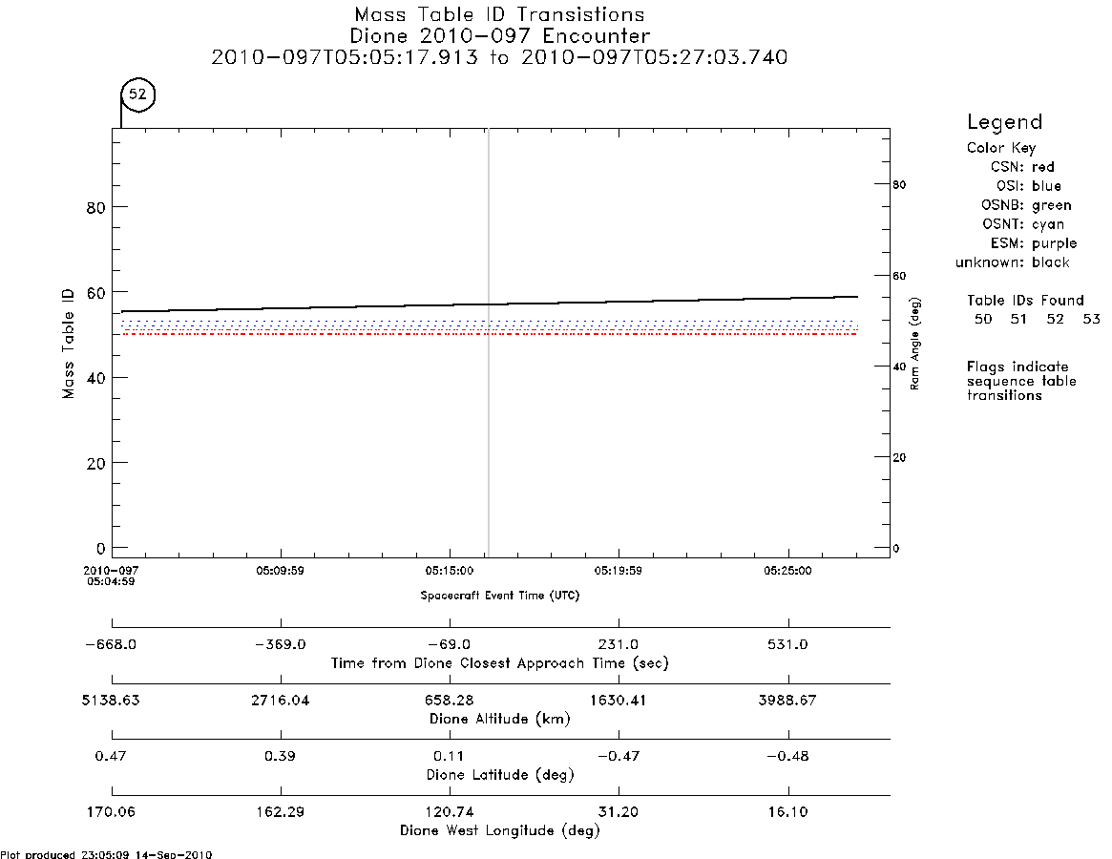Click table ID 53 in the legend
Screen dimensions: 1112x859
[x=1091, y=319]
